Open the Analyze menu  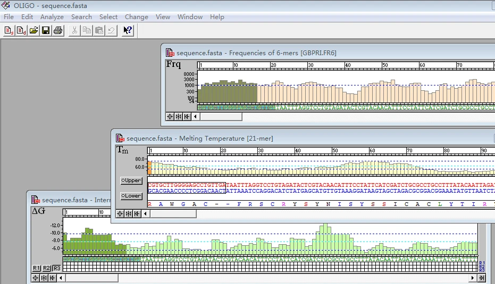point(52,16)
